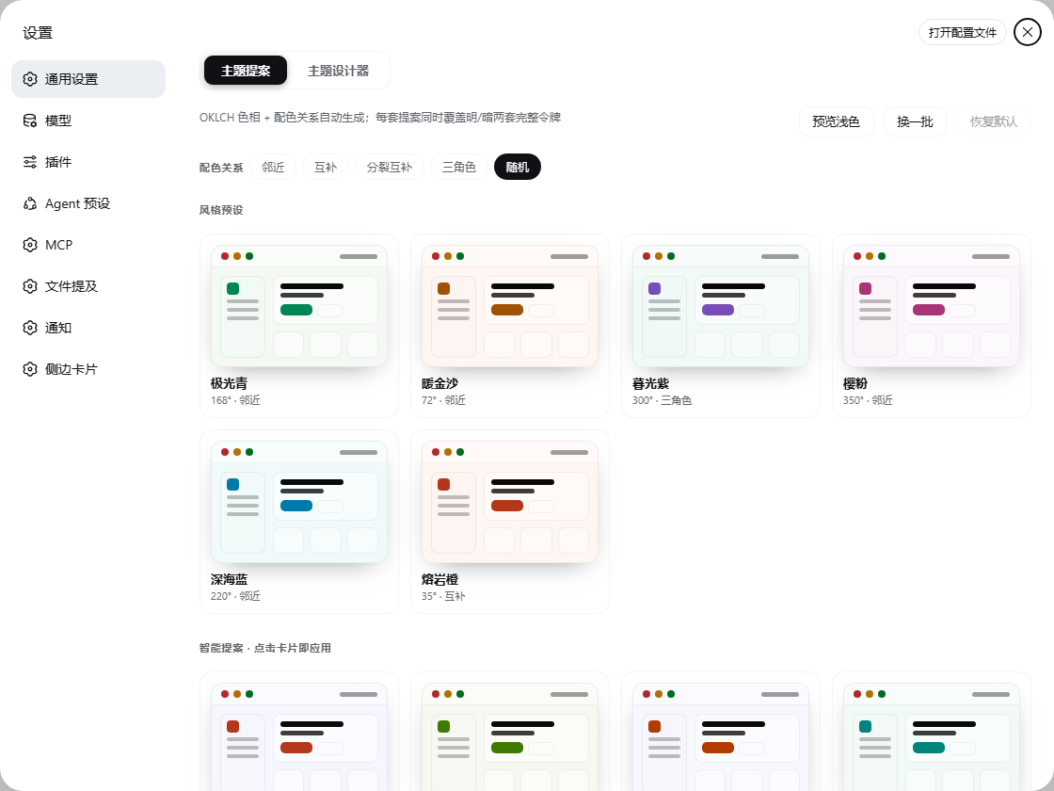Close the settings dialog with X
The image size is (1054, 791).
(x=1027, y=32)
